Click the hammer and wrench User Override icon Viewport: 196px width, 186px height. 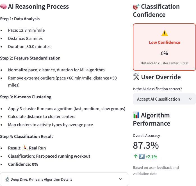(x=136, y=77)
